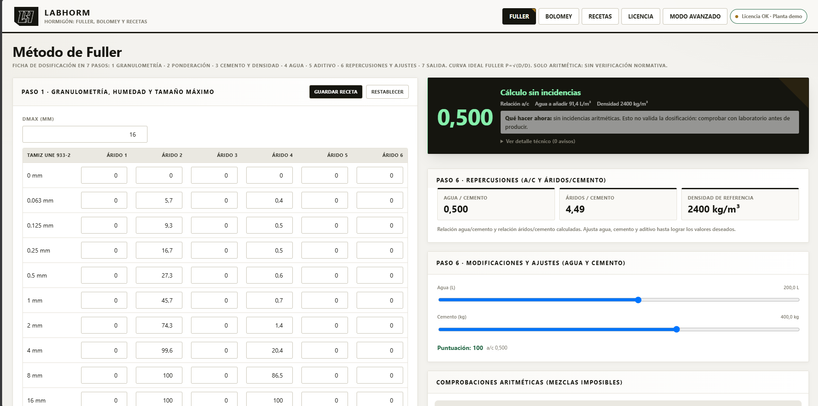818x406 pixels.
Task: Enable MODO AVANZADO
Action: click(695, 16)
